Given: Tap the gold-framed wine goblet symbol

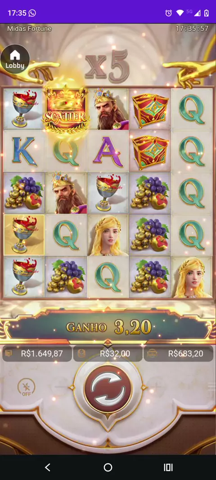Looking at the screenshot, I should [24, 235].
